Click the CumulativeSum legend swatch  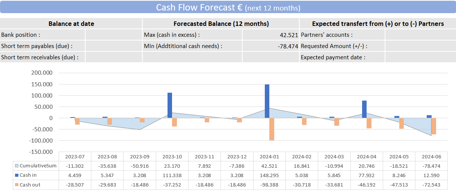click(x=17, y=166)
